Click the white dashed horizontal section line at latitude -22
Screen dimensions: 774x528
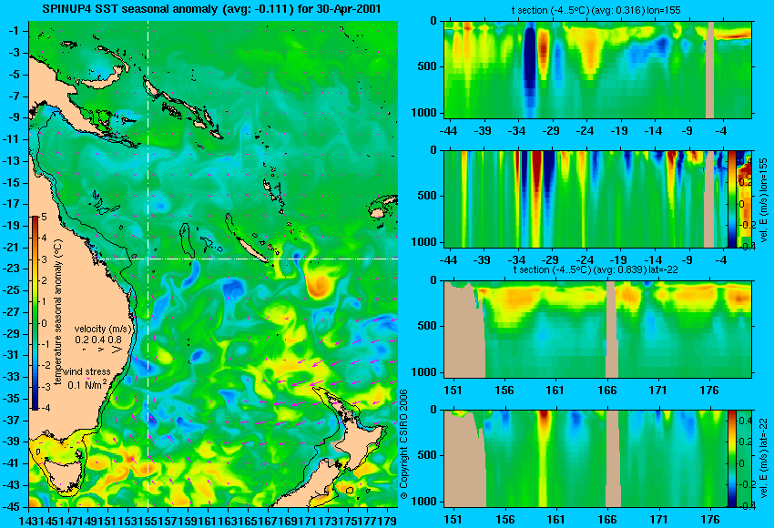click(249, 259)
